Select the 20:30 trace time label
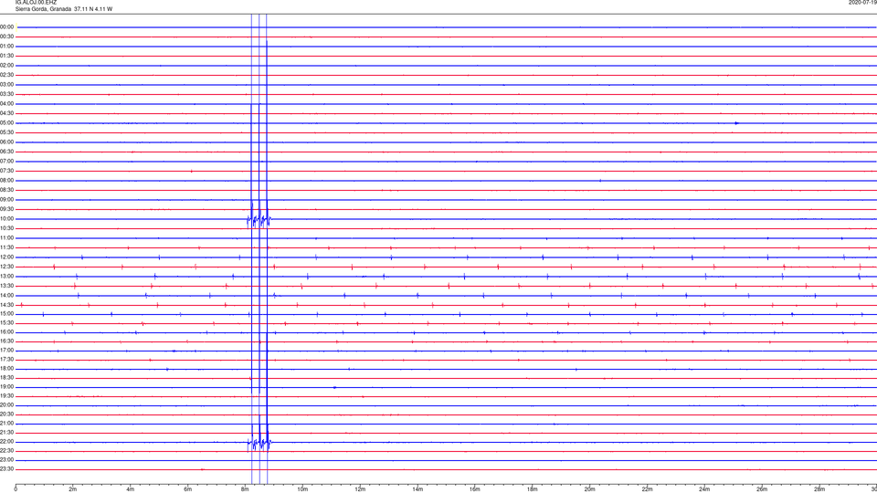Image resolution: width=877 pixels, height=493 pixels. pyautogui.click(x=6, y=414)
